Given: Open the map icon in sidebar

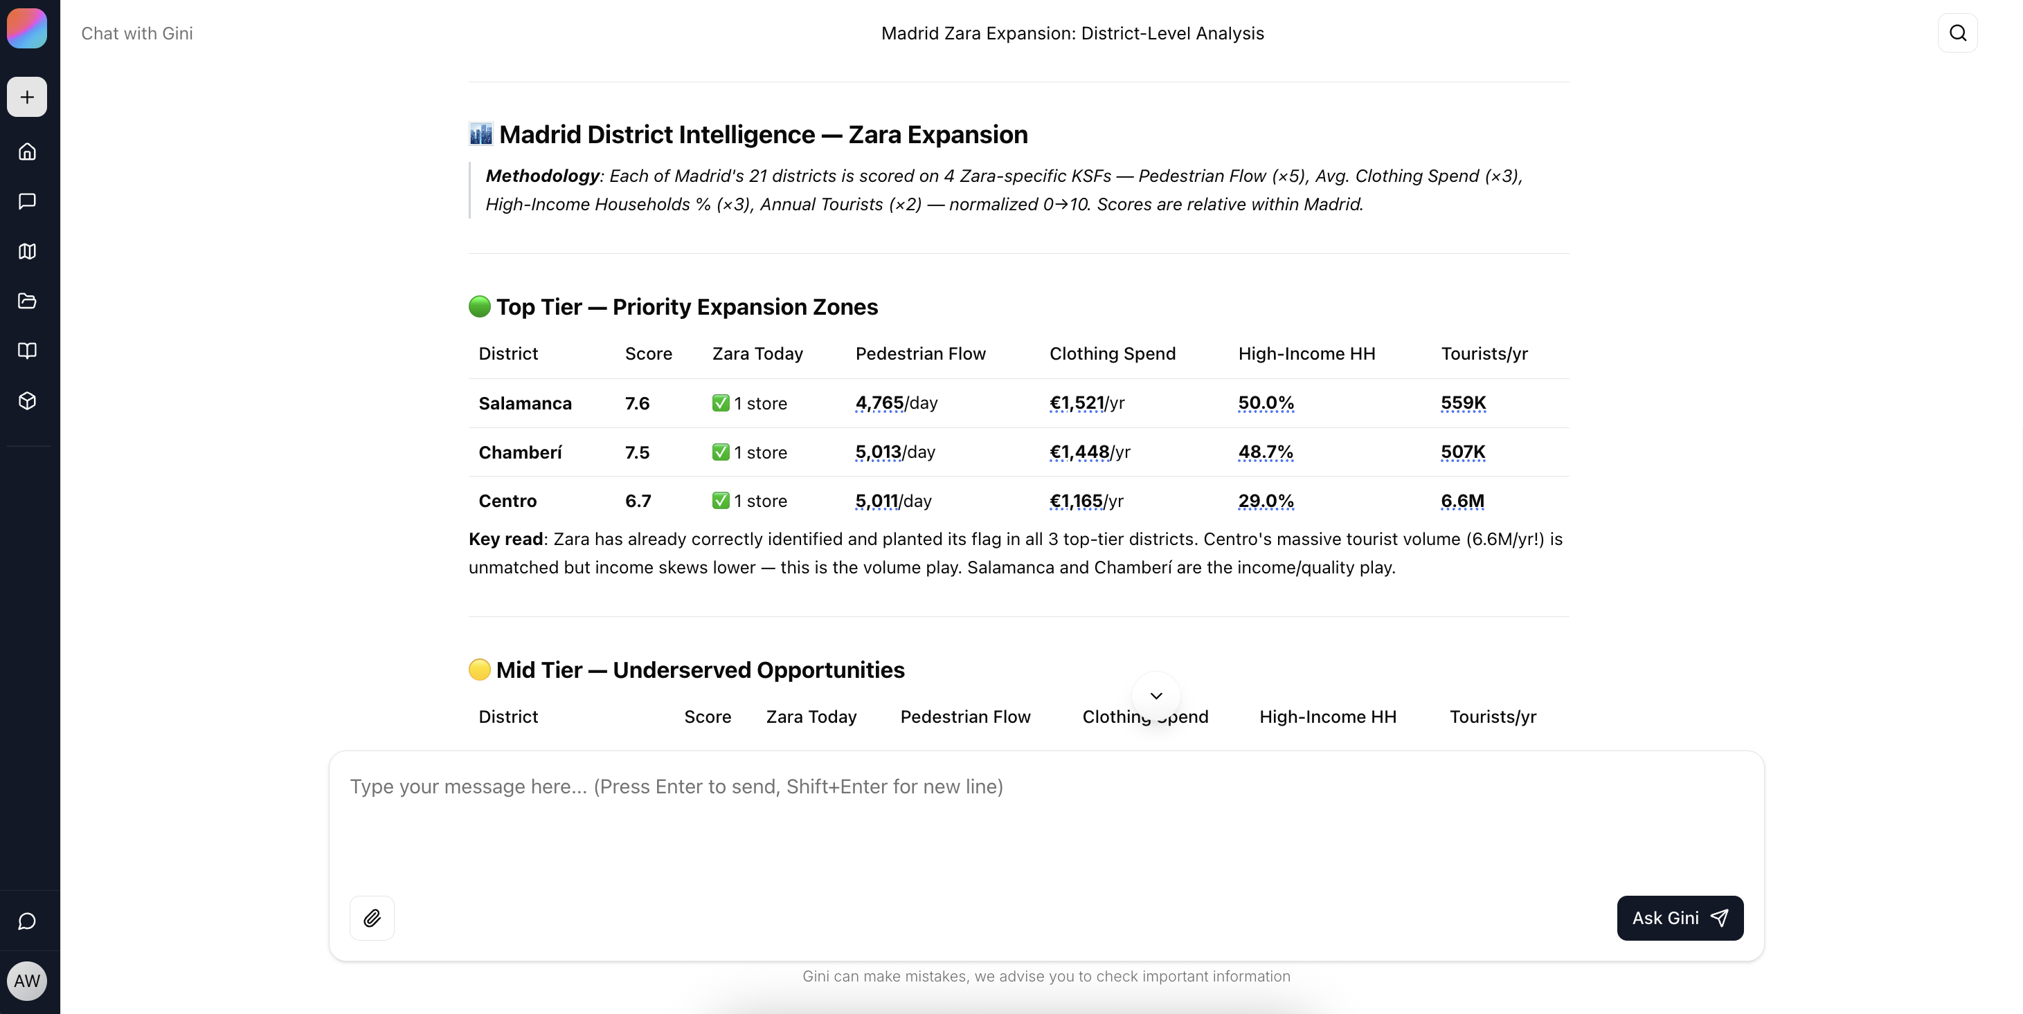Looking at the screenshot, I should (x=27, y=251).
